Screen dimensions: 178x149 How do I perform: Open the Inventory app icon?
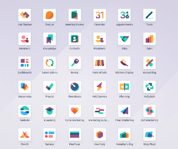pyautogui.click(x=99, y=134)
